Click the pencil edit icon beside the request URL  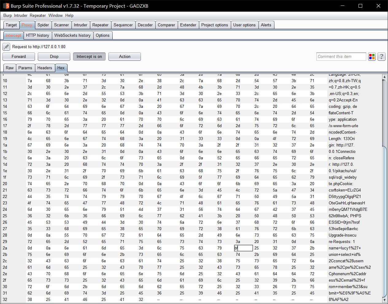pos(6,47)
